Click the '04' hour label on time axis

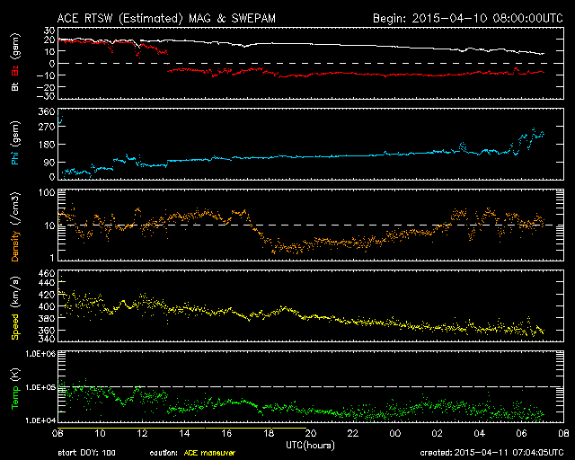[x=479, y=433]
